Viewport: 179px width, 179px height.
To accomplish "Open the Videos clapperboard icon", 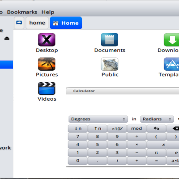I will (47, 88).
